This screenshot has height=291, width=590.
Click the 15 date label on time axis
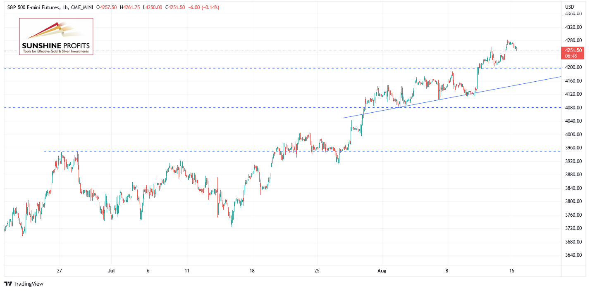tap(512, 271)
